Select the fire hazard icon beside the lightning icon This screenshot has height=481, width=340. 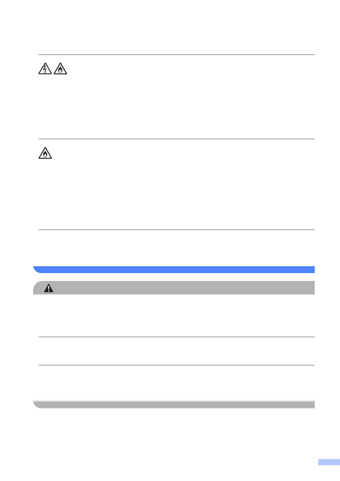pyautogui.click(x=60, y=69)
